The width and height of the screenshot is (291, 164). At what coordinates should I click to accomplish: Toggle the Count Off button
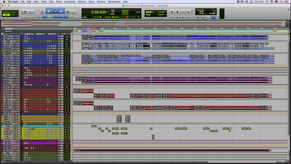pyautogui.click(x=200, y=10)
